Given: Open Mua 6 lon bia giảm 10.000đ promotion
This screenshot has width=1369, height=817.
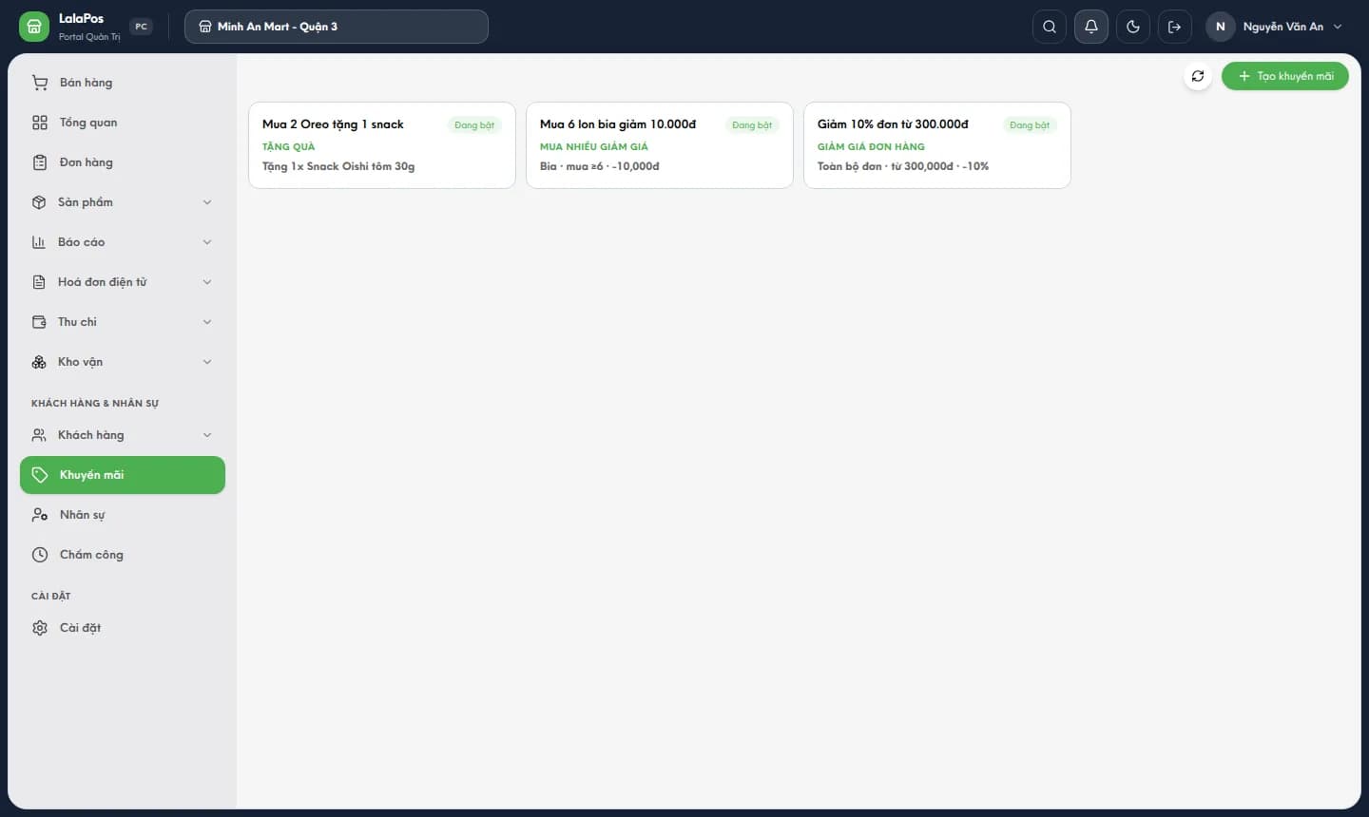Looking at the screenshot, I should click(x=660, y=145).
